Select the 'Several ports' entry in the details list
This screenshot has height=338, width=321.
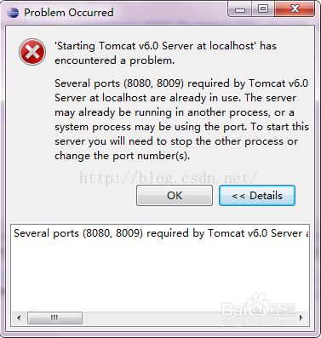click(161, 233)
